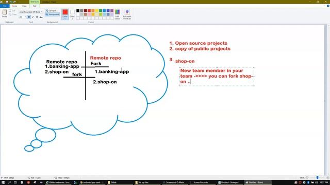Toggle Italic text formatting
The image size is (330, 185).
pos(33,17)
